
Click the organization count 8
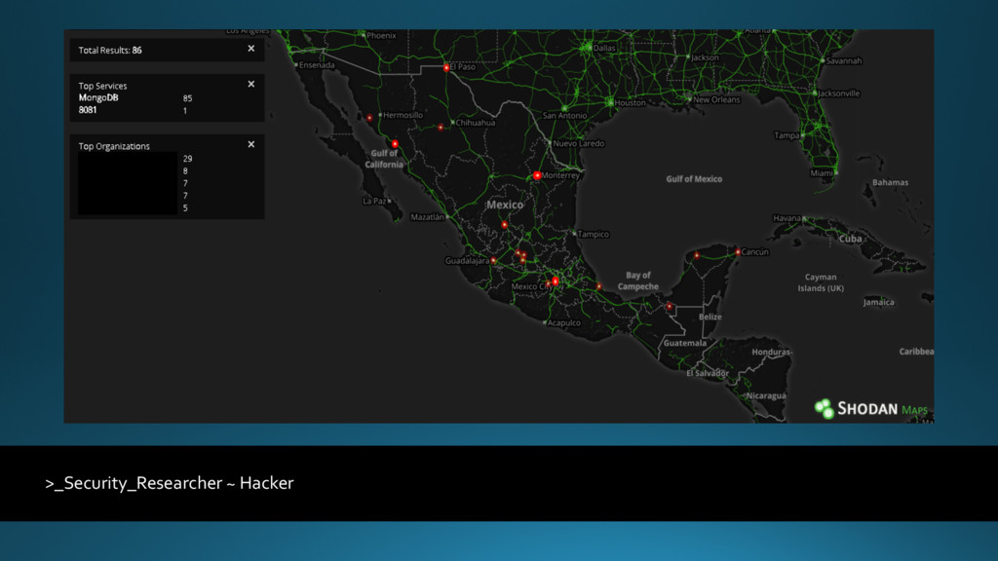185,171
